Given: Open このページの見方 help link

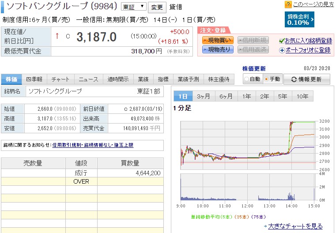Looking at the screenshot, I should tap(313, 4).
